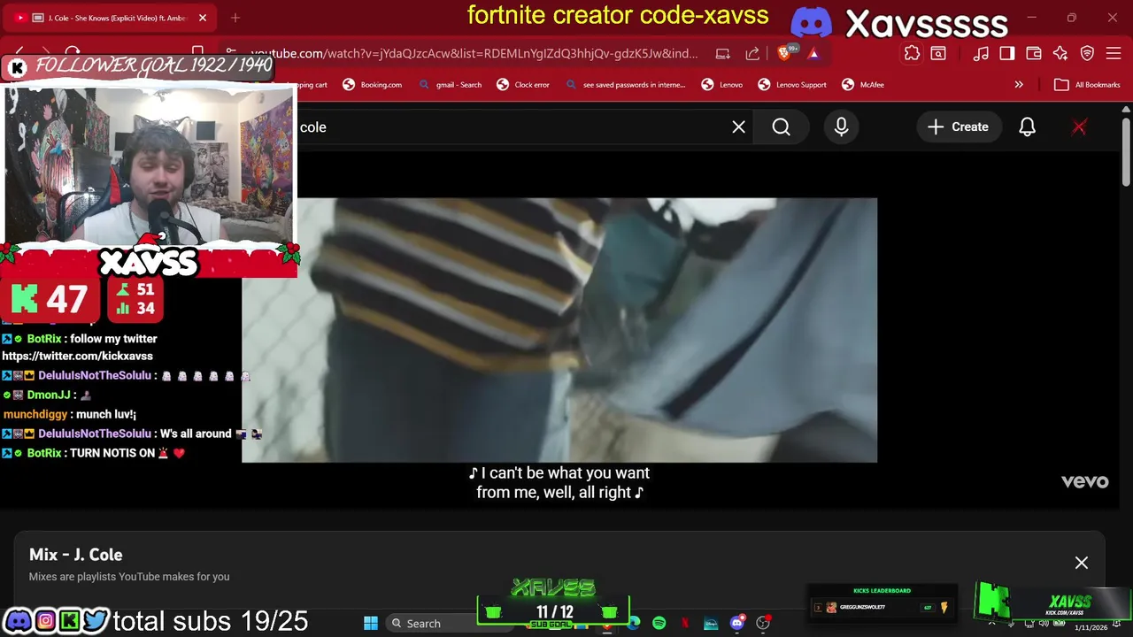Open Microsoft Edge from the taskbar
The height and width of the screenshot is (637, 1133).
coord(634,623)
